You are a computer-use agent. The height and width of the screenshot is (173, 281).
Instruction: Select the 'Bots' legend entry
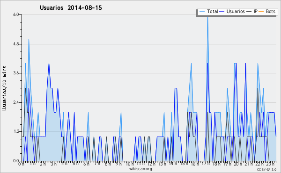[x=270, y=11]
